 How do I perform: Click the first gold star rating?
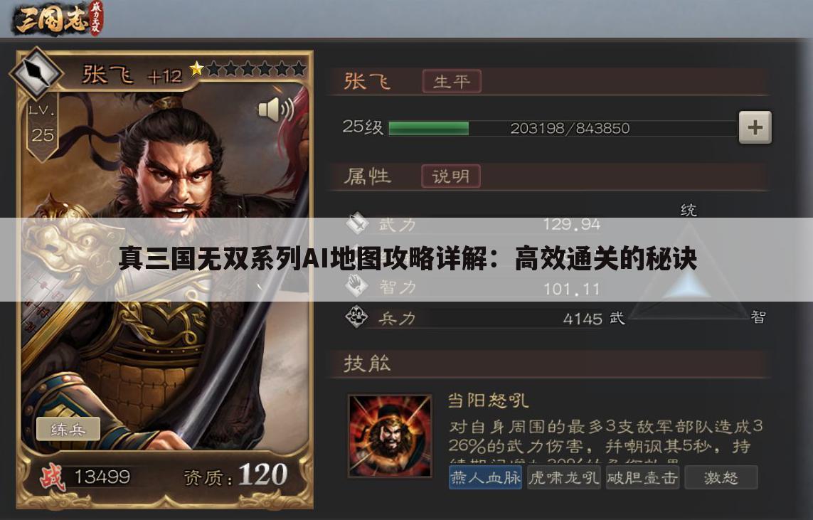click(196, 69)
